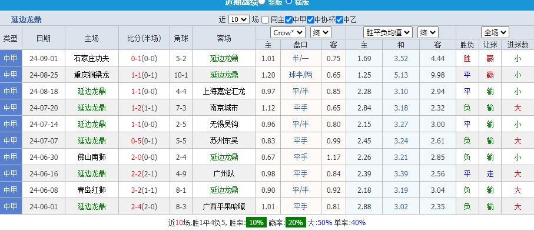The image size is (534, 231).
Task: Open the Crow* company dropdown
Action: 288,33
